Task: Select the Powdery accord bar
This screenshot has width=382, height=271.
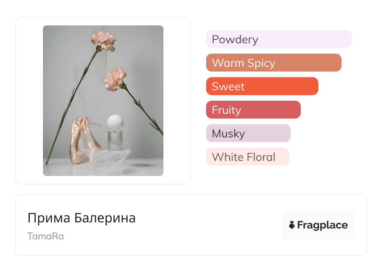Action: click(279, 39)
